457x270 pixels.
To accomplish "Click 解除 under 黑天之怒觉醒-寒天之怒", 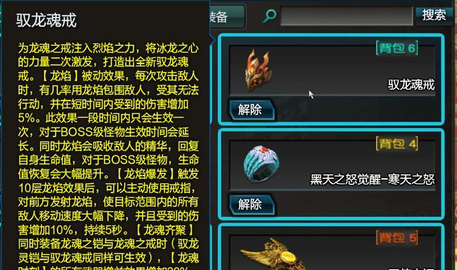I will coord(251,205).
